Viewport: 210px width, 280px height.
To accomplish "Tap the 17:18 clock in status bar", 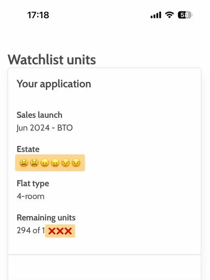I will (38, 15).
